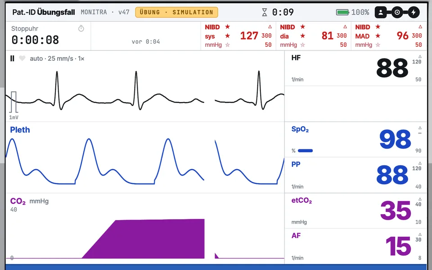Screen dimensions: 432x270
Task: Click the alarm triangle in the etCO₂ tile
Action: [x=420, y=199]
